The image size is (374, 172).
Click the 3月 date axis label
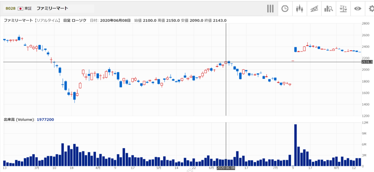click(37, 168)
